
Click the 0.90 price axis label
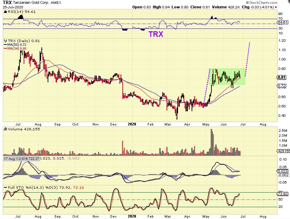[282, 69]
